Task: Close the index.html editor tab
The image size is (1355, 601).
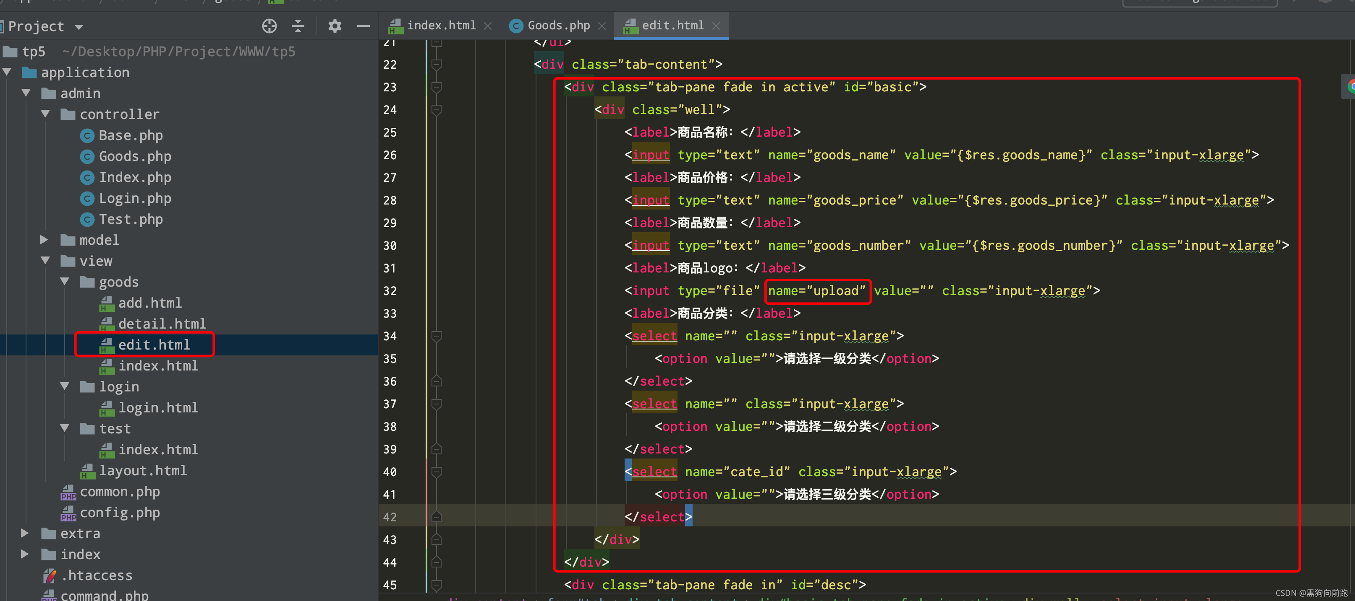Action: click(488, 26)
